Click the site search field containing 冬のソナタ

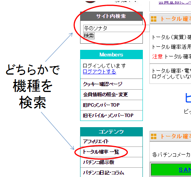pyautogui.click(x=116, y=28)
